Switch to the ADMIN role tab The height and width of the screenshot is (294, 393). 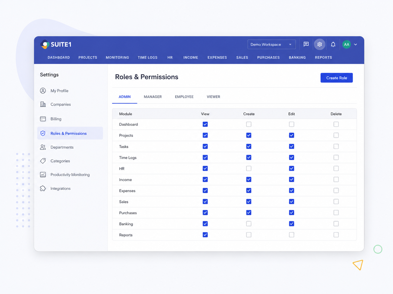[125, 97]
